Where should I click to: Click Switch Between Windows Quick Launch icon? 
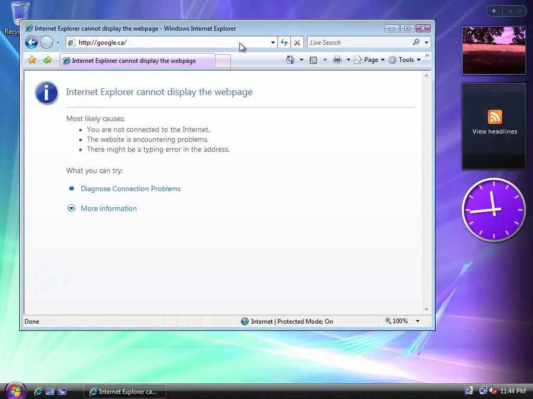click(x=62, y=391)
